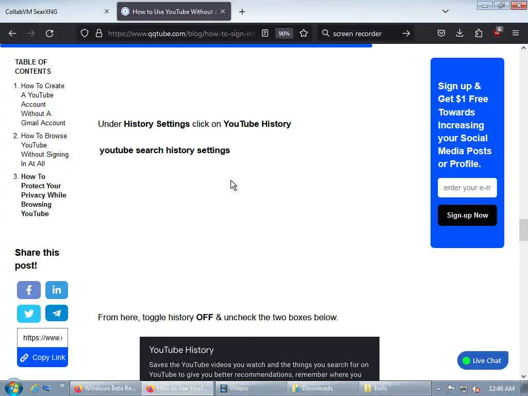This screenshot has width=528, height=396.
Task: Bookmark this page with the star icon
Action: coord(304,34)
